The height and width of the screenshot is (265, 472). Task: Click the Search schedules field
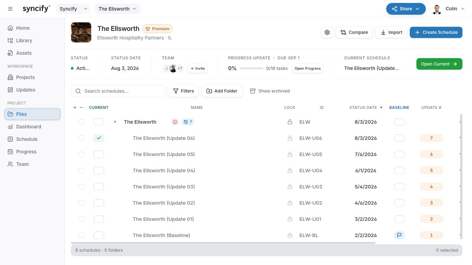(118, 91)
